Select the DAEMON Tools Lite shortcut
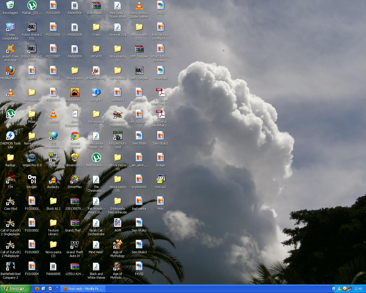The width and height of the screenshot is (366, 293). [10, 136]
